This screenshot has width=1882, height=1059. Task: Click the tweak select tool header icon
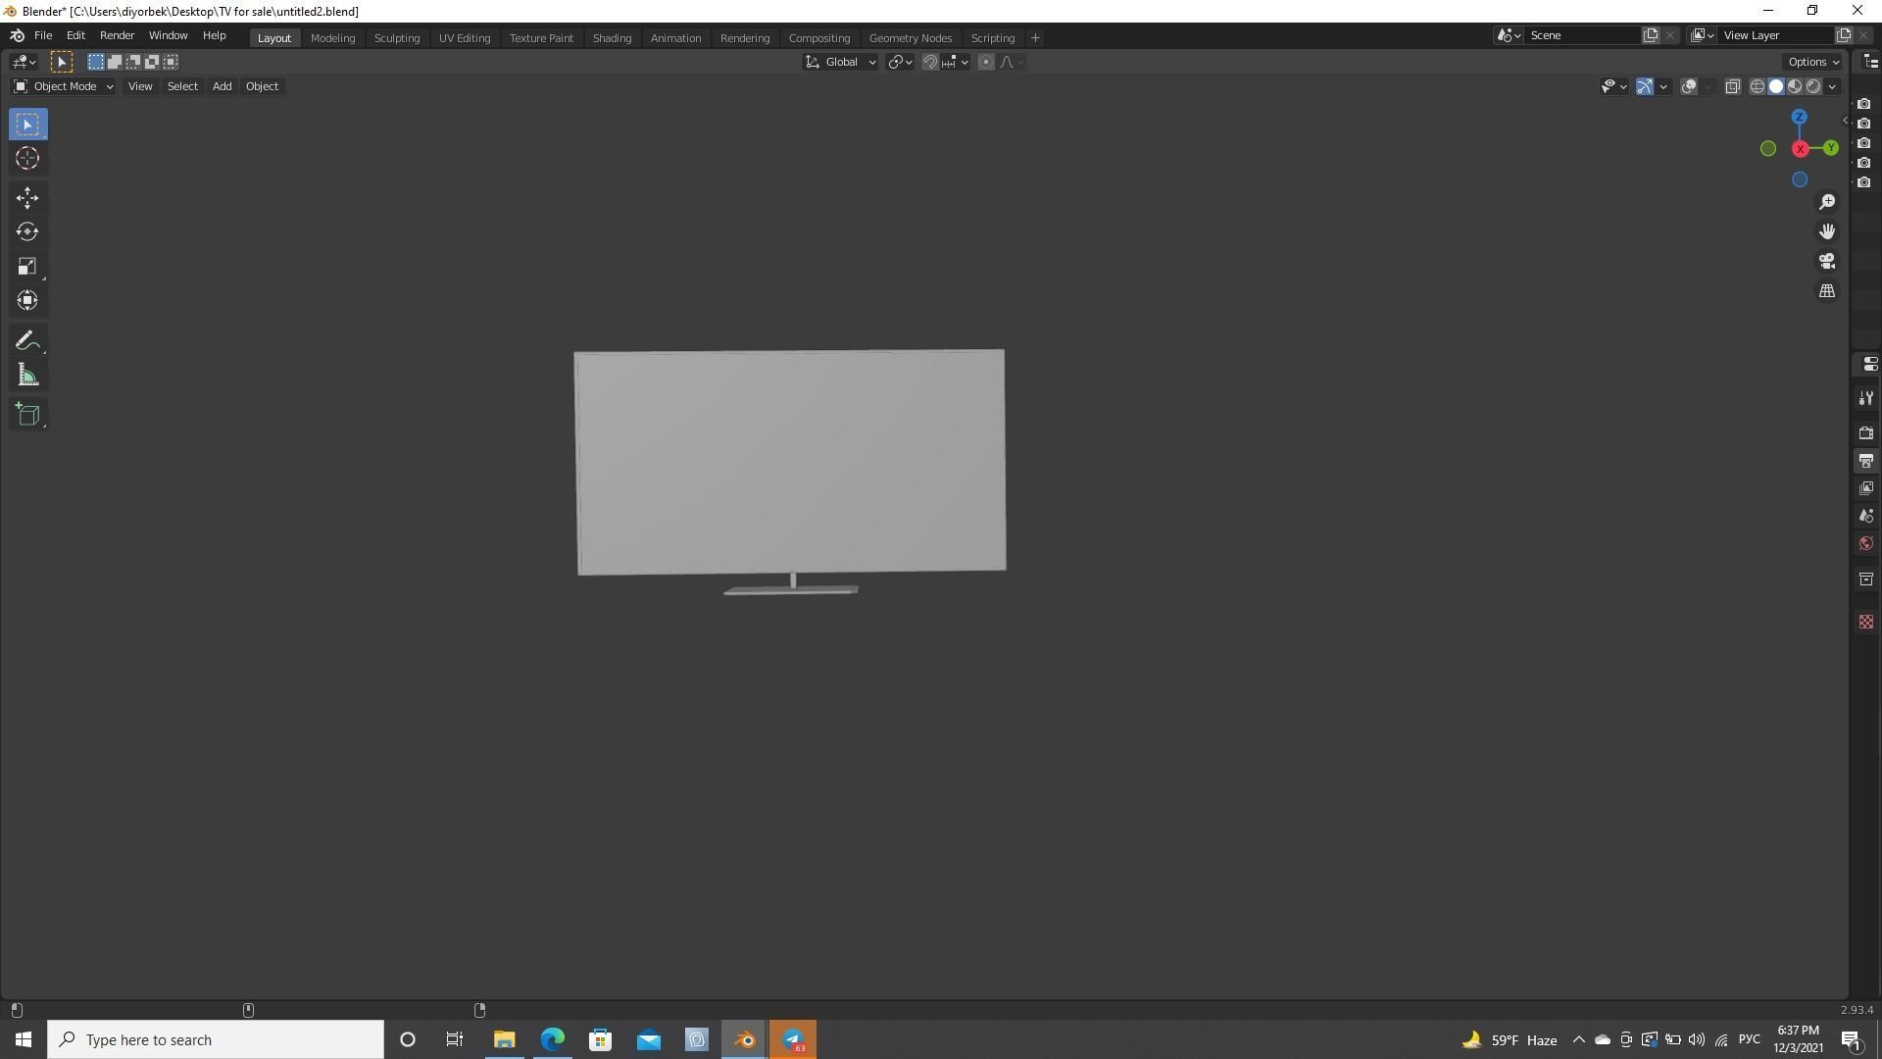pyautogui.click(x=61, y=62)
